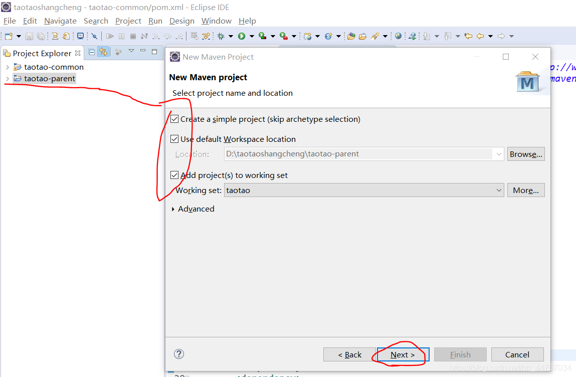
Task: Click the More... working set button
Action: (x=526, y=191)
